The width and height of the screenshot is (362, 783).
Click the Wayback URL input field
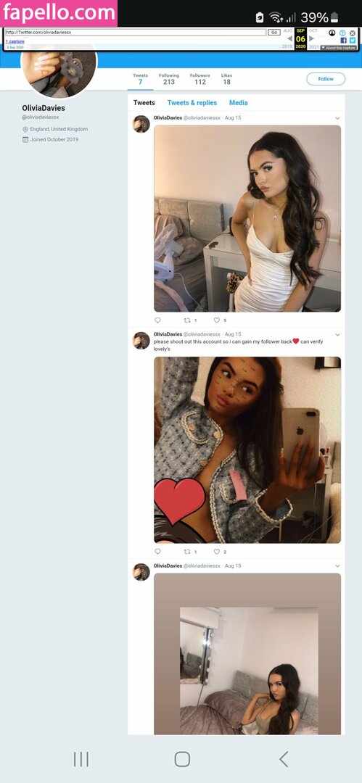[136, 33]
